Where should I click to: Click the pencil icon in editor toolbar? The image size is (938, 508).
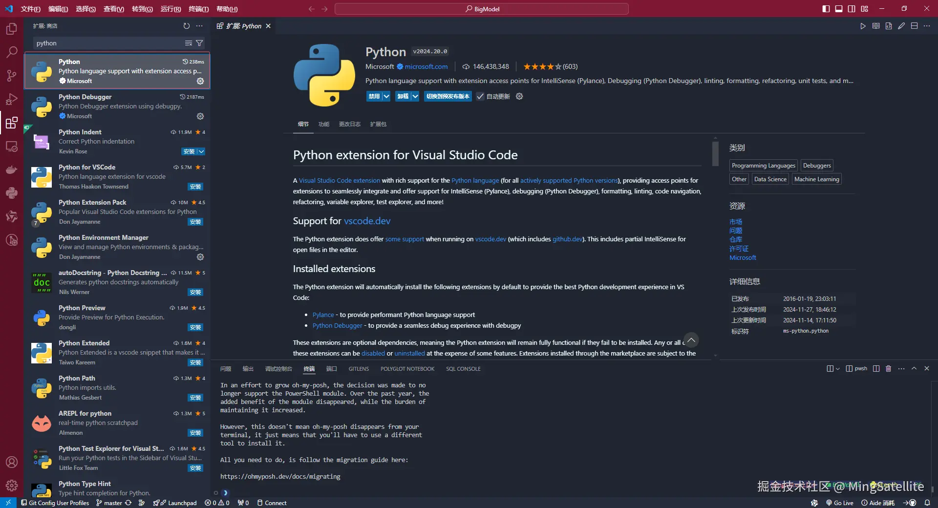(901, 26)
